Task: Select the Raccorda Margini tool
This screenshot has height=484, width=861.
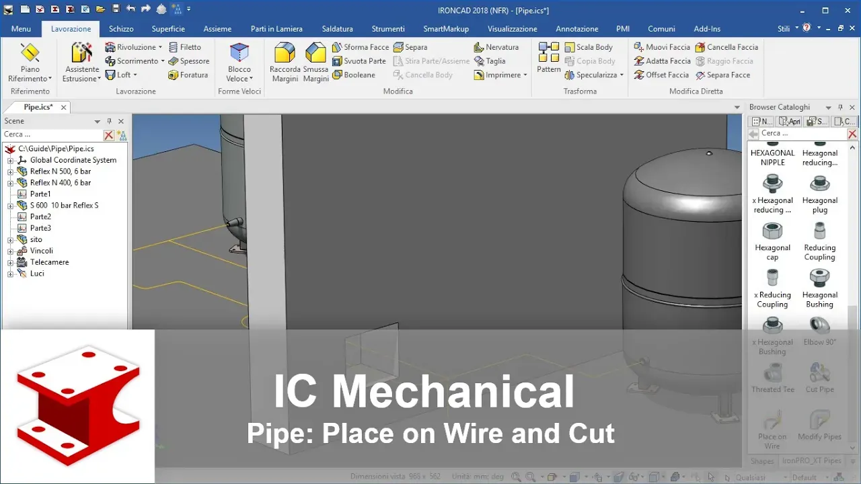Action: 285,63
